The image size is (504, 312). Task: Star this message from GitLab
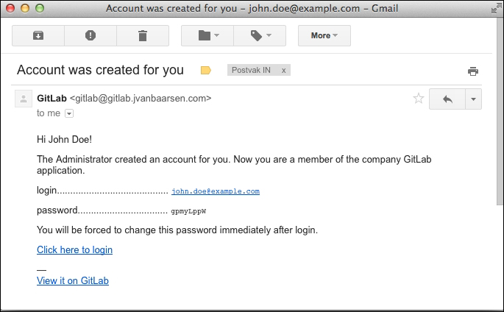pyautogui.click(x=419, y=99)
